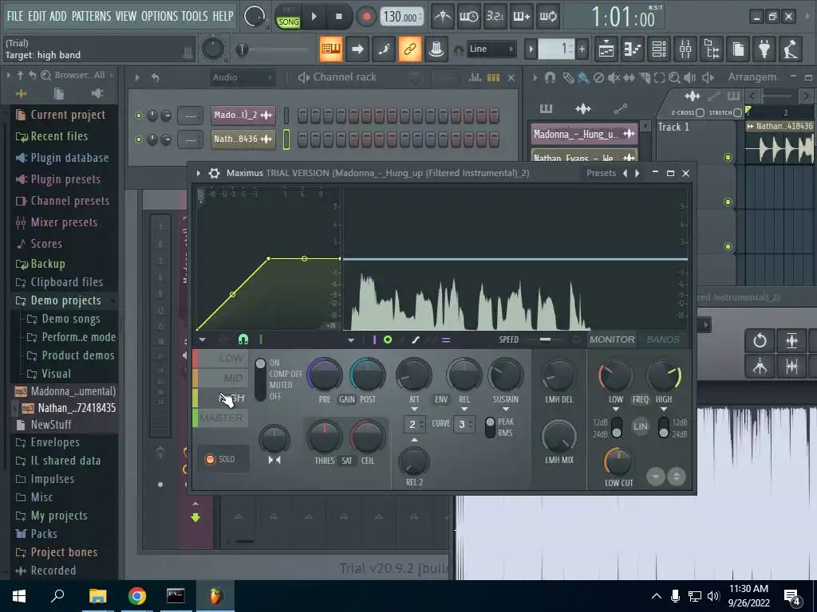
Task: Open the playlist view icon
Action: (606, 49)
